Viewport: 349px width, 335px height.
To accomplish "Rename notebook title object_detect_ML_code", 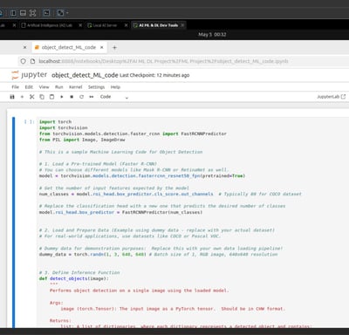I will (x=85, y=75).
